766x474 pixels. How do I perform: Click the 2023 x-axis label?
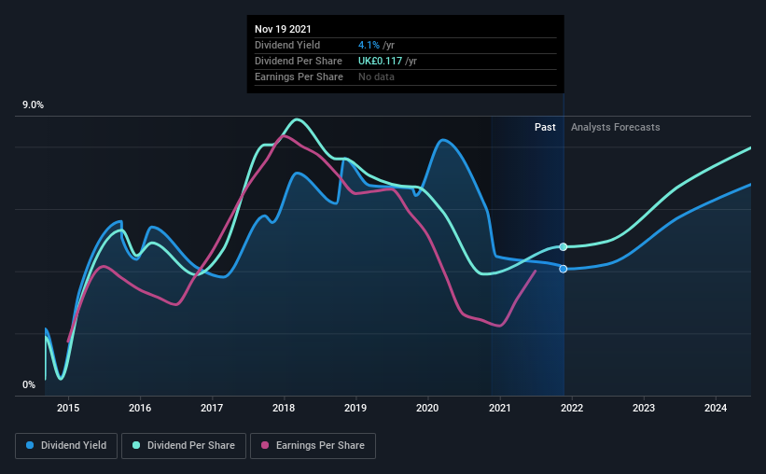click(644, 408)
